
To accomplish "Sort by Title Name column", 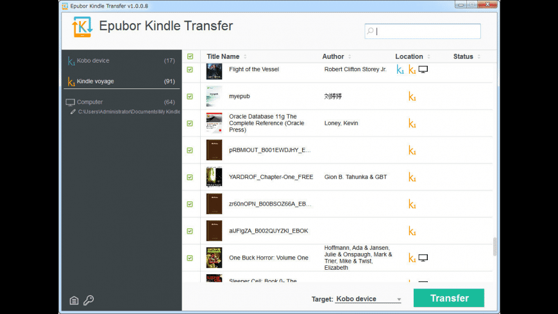I will coord(226,56).
